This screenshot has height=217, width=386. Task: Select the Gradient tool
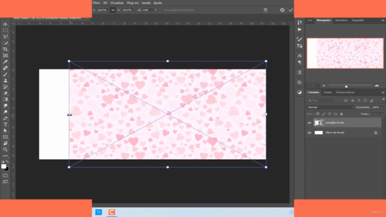[5, 99]
